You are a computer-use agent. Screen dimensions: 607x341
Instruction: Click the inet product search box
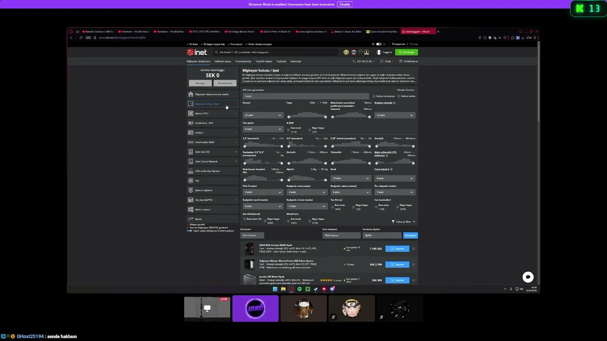[276, 52]
